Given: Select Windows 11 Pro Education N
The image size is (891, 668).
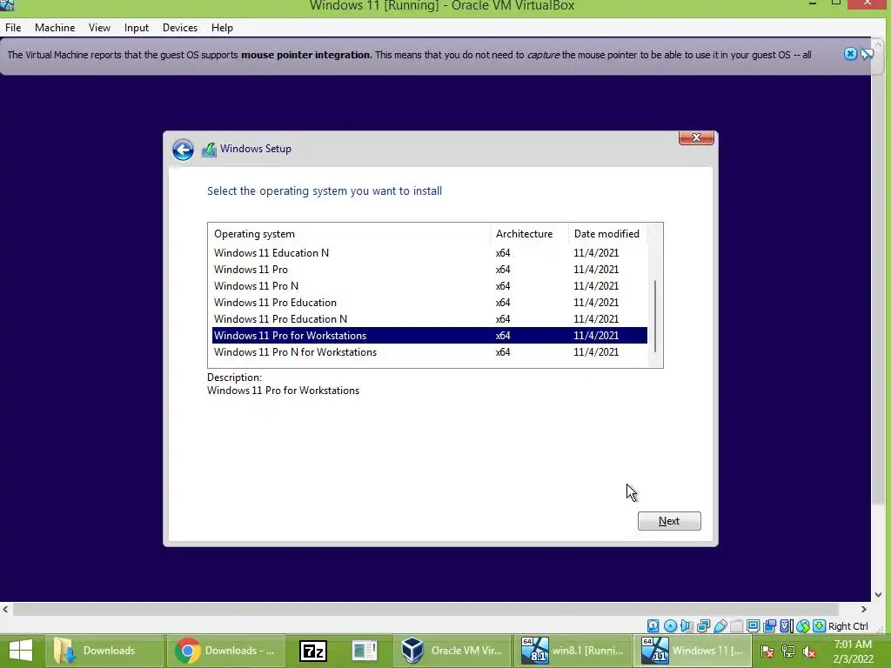Looking at the screenshot, I should point(430,318).
